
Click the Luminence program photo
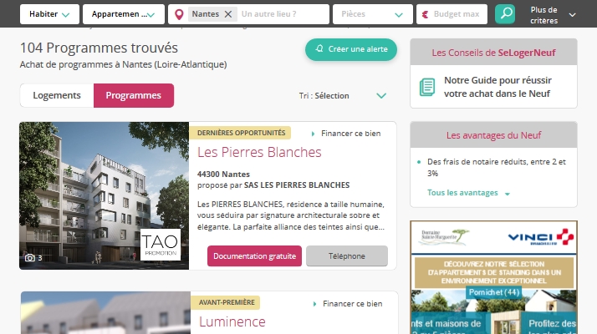click(x=105, y=312)
